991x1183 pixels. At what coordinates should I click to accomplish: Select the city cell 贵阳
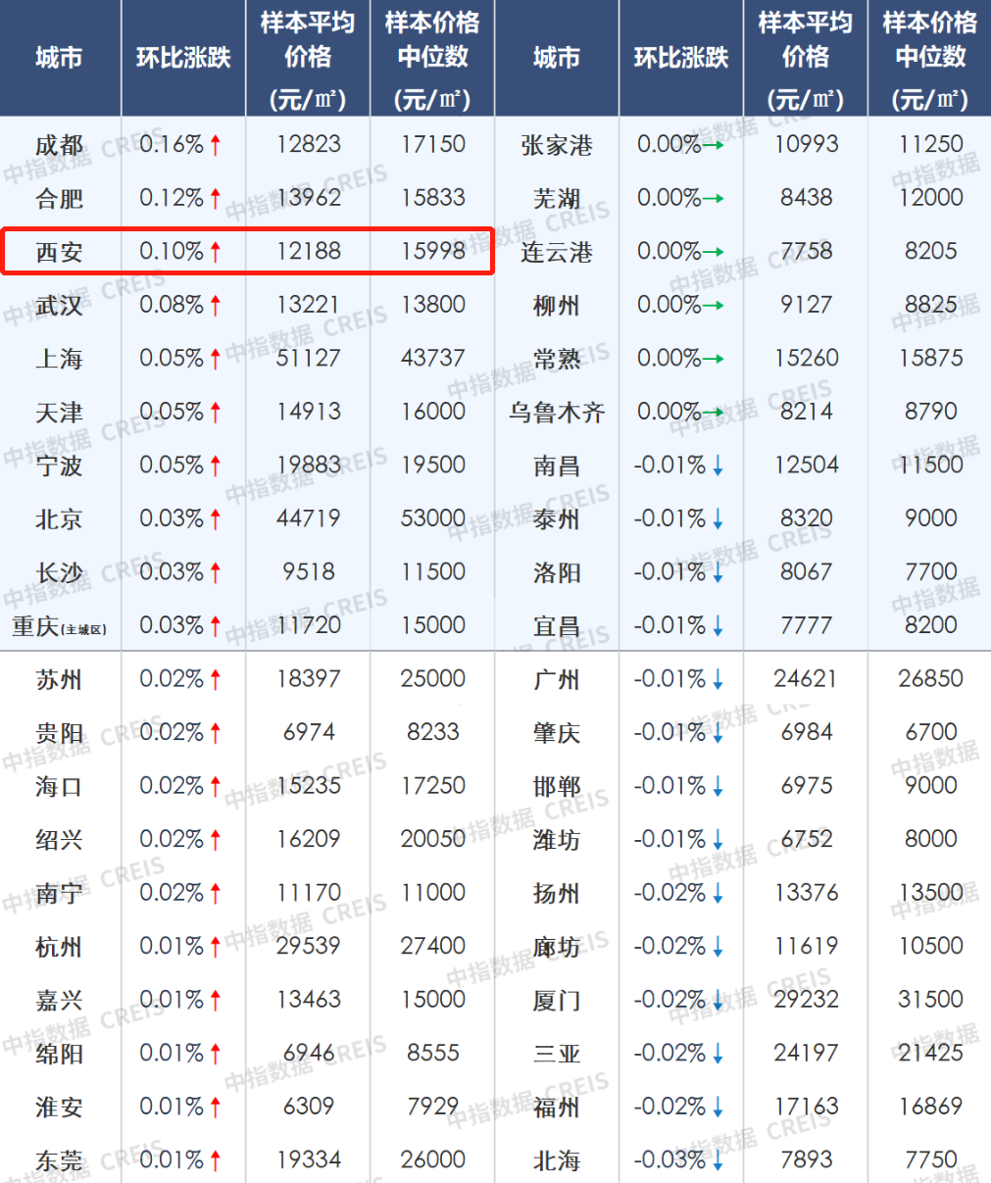click(59, 733)
